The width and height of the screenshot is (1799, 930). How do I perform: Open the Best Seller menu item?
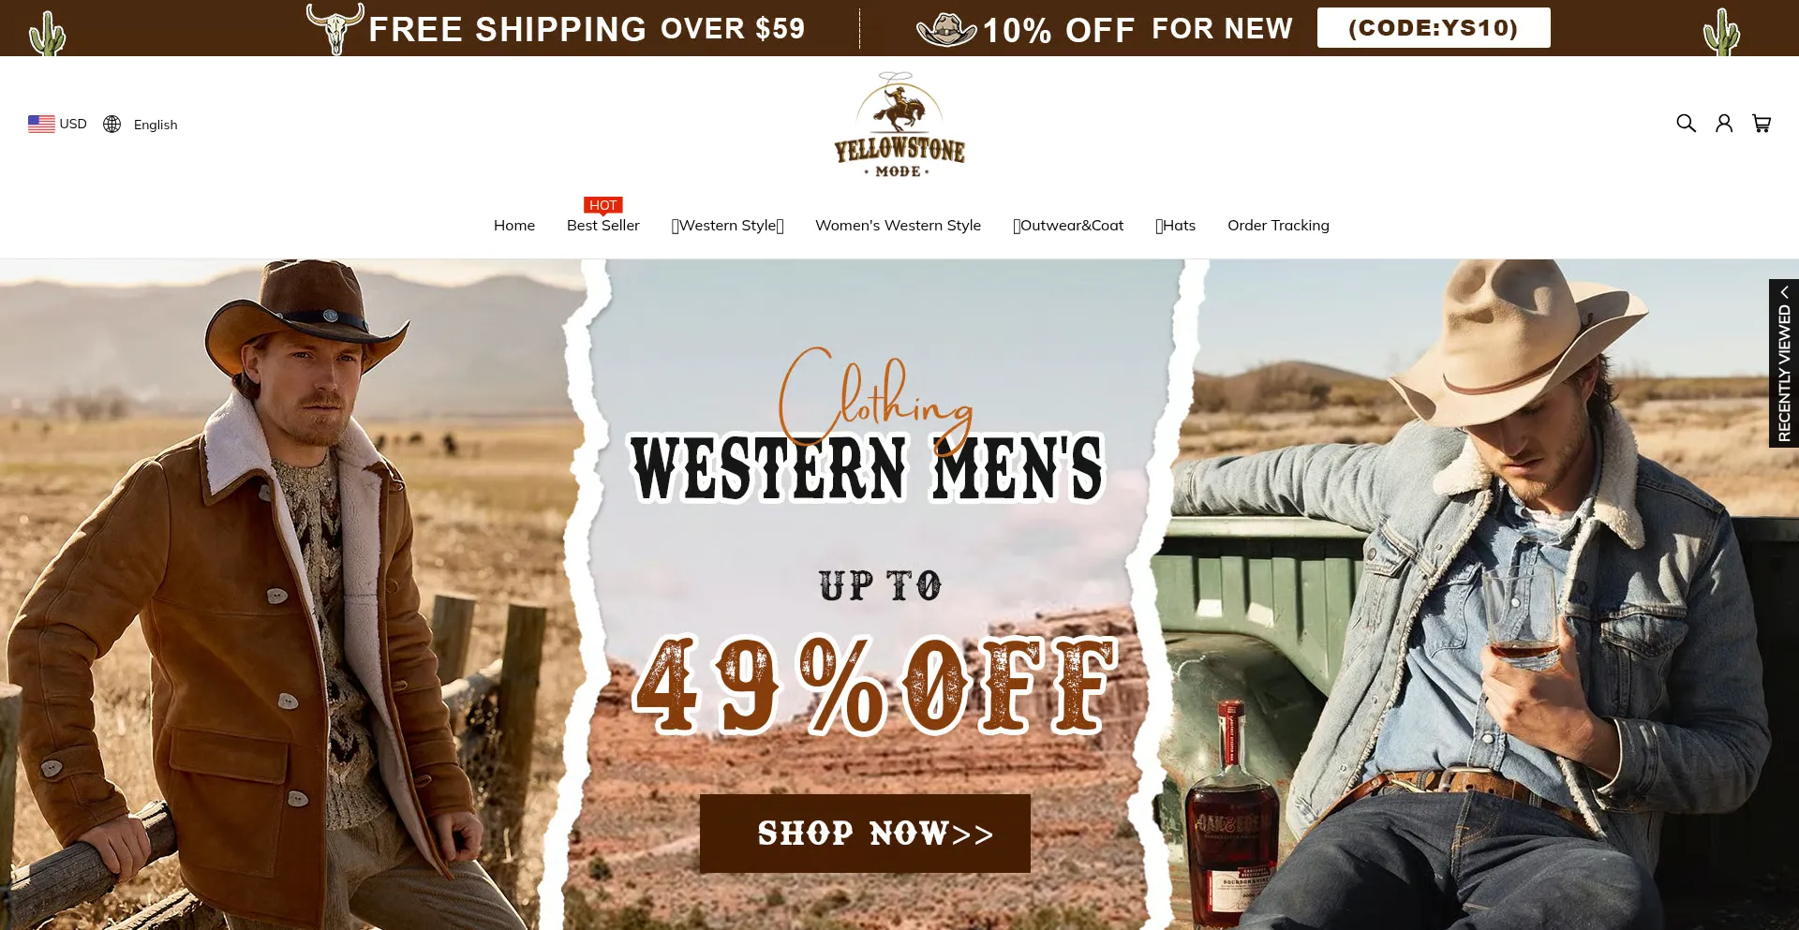[x=603, y=226]
